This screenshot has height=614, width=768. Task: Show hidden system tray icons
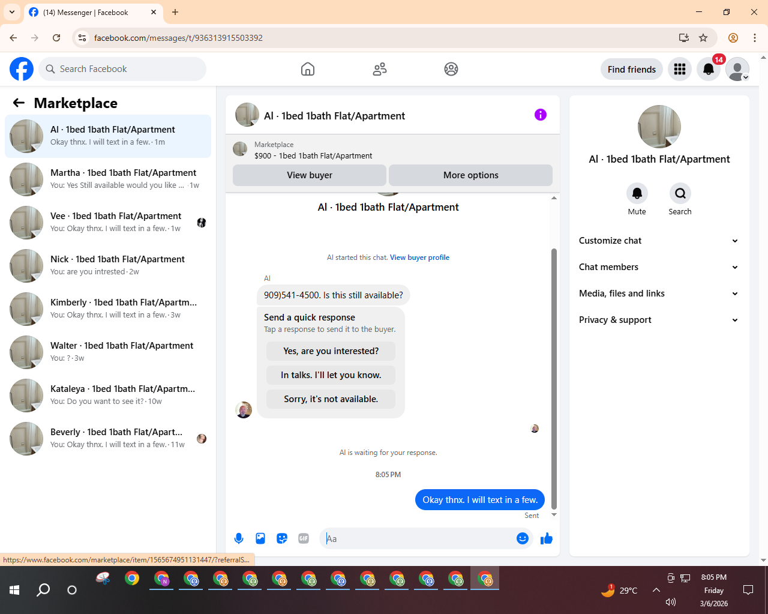pyautogui.click(x=656, y=590)
